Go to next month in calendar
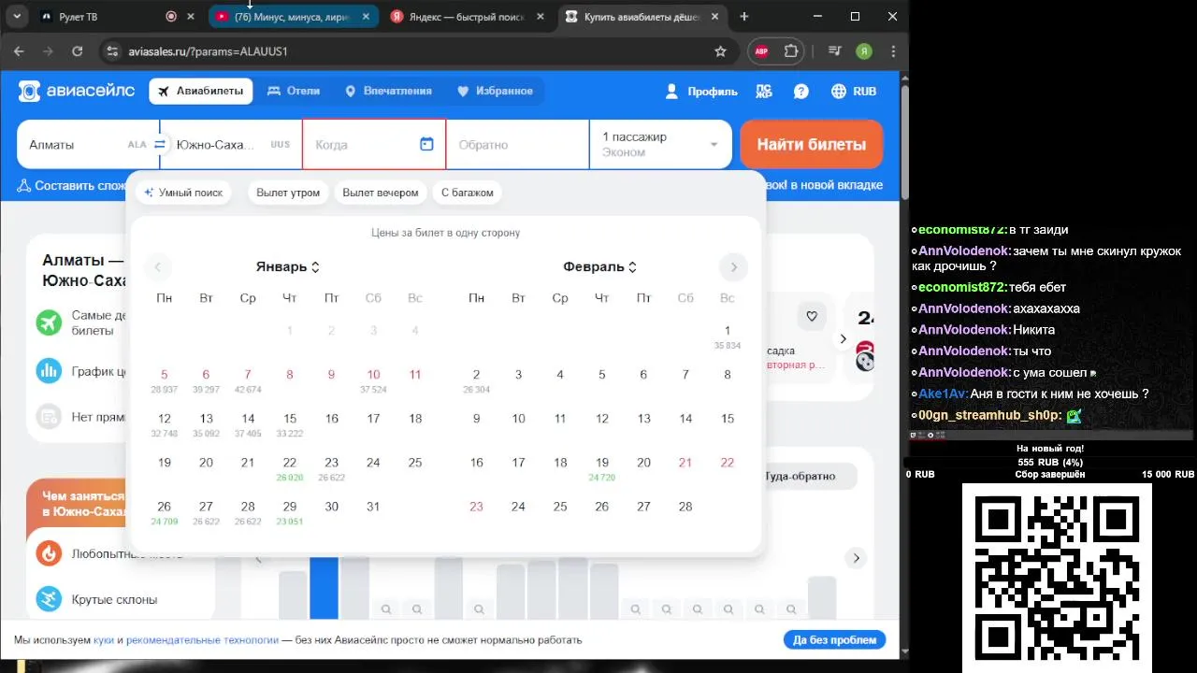The width and height of the screenshot is (1197, 673). coord(734,267)
